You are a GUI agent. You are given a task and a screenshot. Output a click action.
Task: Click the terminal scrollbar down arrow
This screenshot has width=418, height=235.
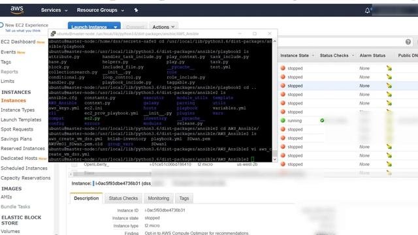pos(274,159)
